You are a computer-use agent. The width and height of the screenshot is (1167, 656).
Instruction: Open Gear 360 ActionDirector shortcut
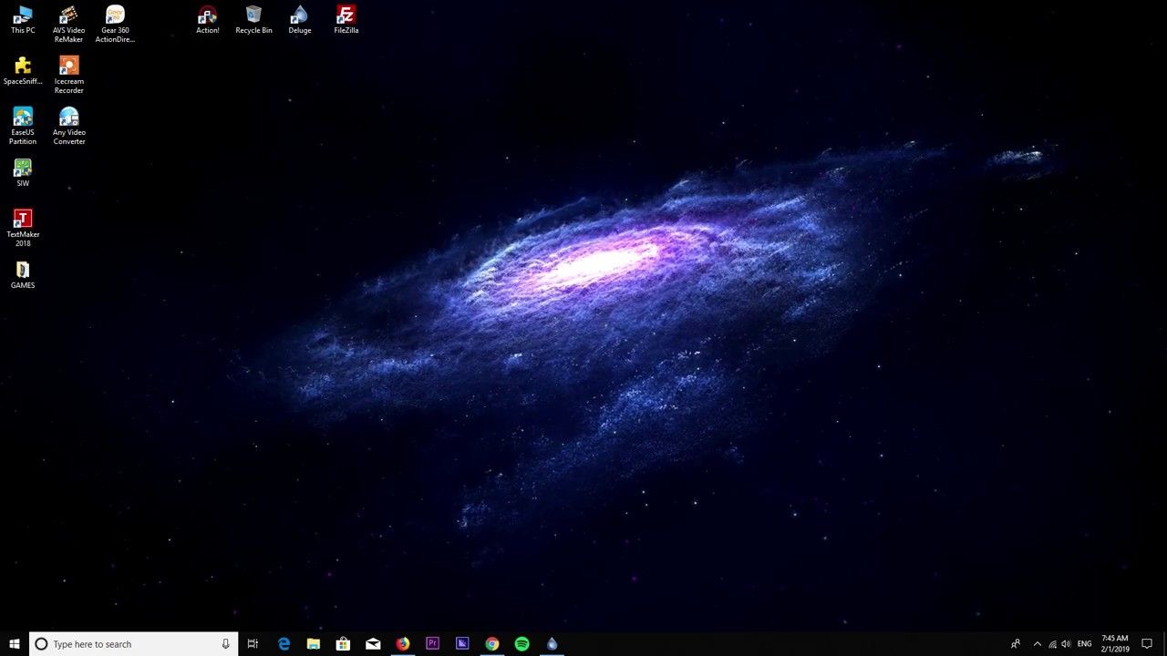click(115, 25)
